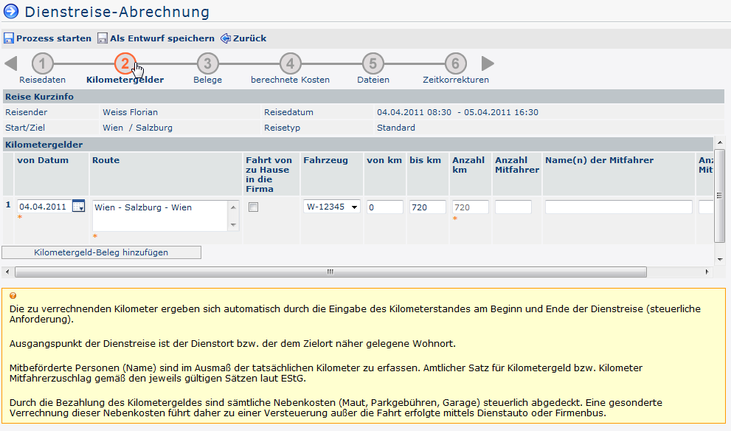Screen dimensions: 731x431
Task: Open calendar picker next to 04.04.2011
Action: 79,206
